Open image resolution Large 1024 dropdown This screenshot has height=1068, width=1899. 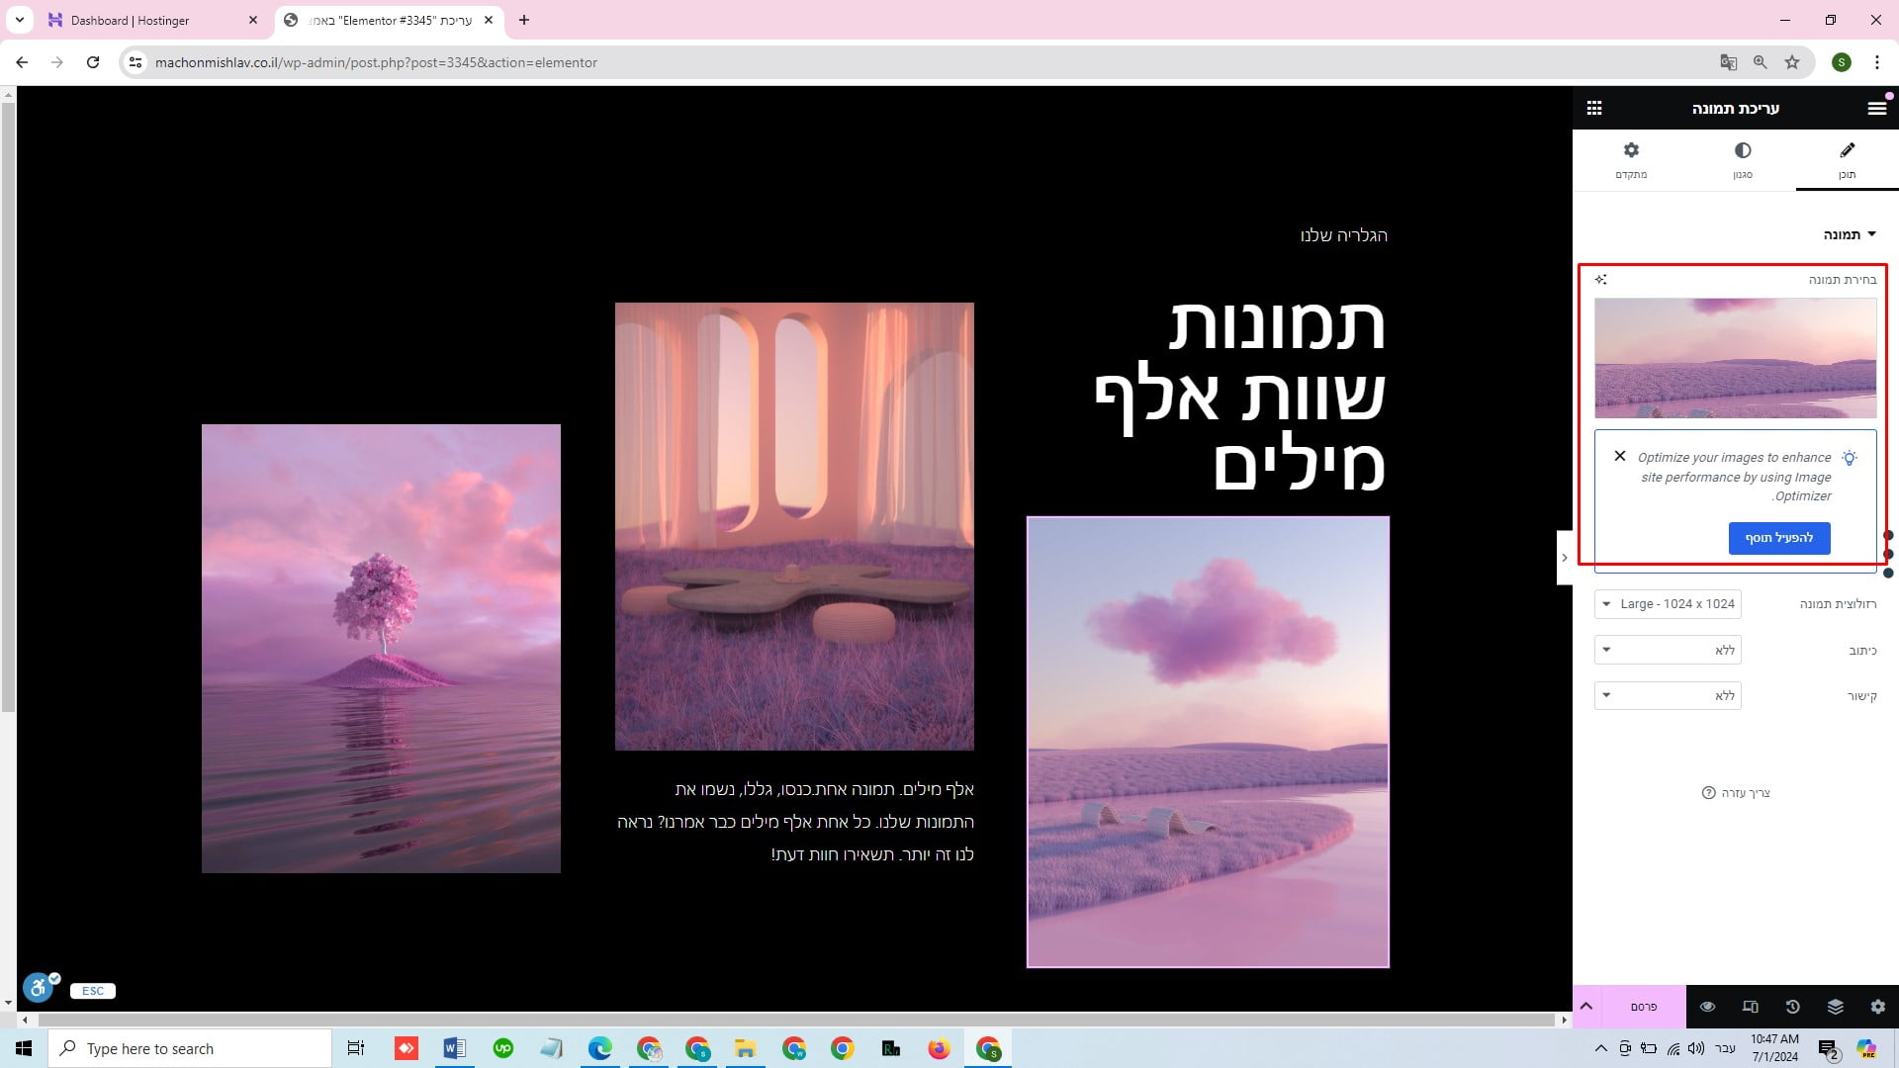pos(1668,604)
